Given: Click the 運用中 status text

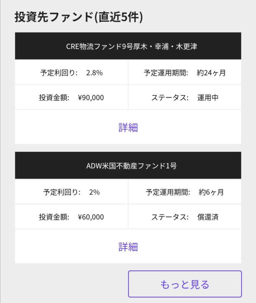Looking at the screenshot, I should click(x=208, y=98).
